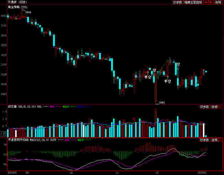This screenshot has height=175, width=224.
Task: Click the 2861 low price marker
Action: pyautogui.click(x=161, y=103)
